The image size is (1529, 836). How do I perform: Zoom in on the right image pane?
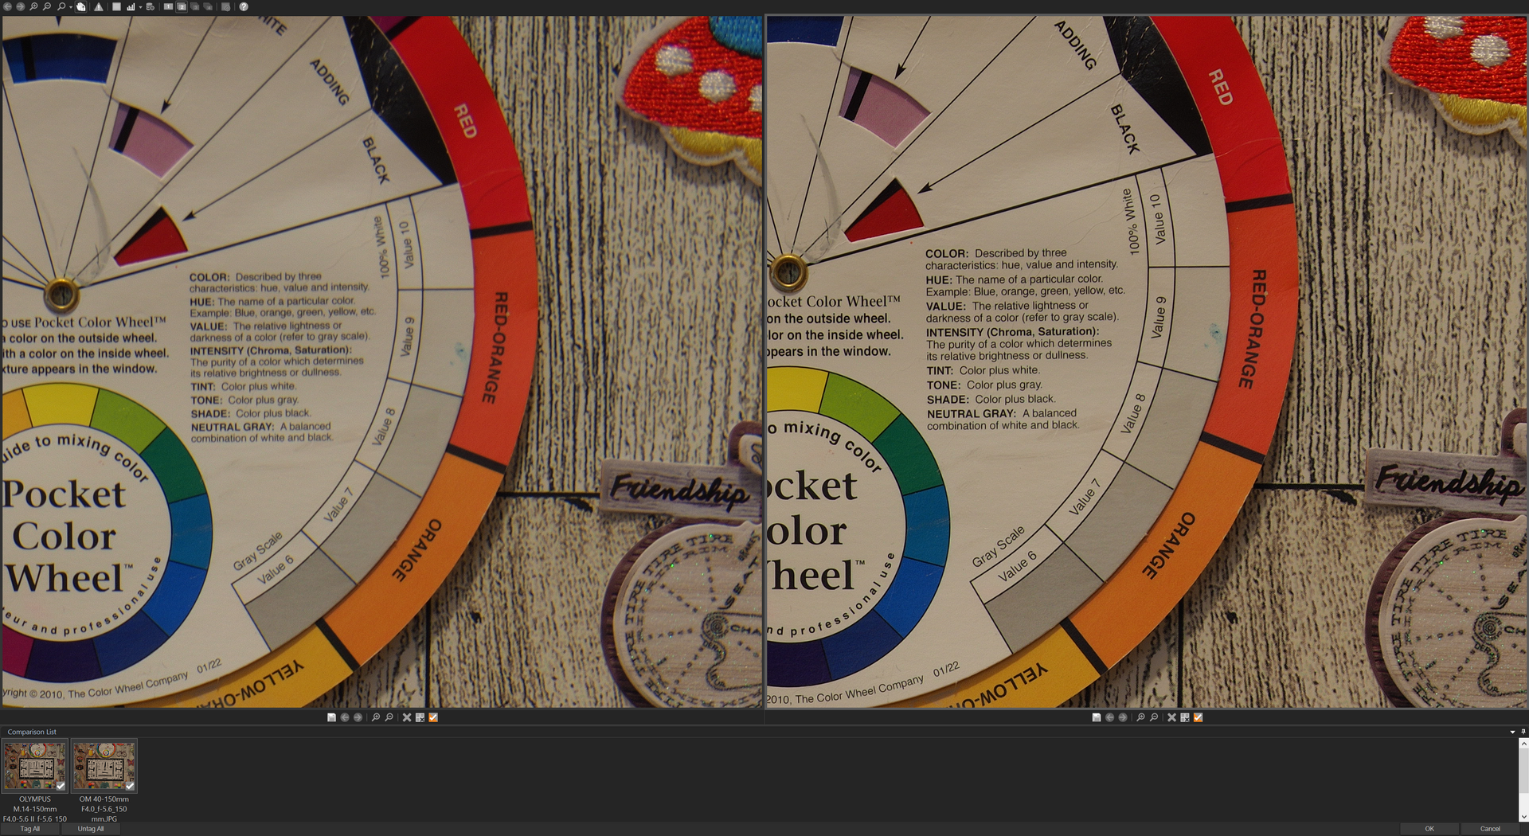[1140, 717]
